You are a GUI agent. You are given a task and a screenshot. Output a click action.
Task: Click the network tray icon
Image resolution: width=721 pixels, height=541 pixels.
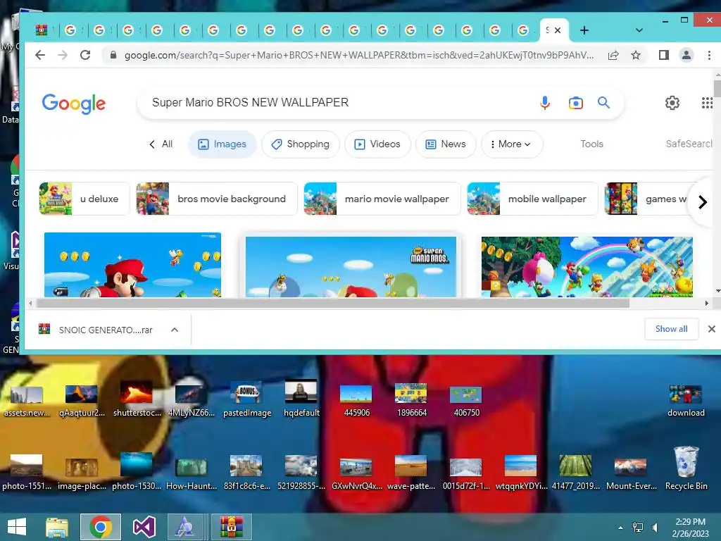click(x=638, y=528)
